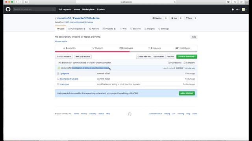Open the main.cpp file

click(64, 84)
